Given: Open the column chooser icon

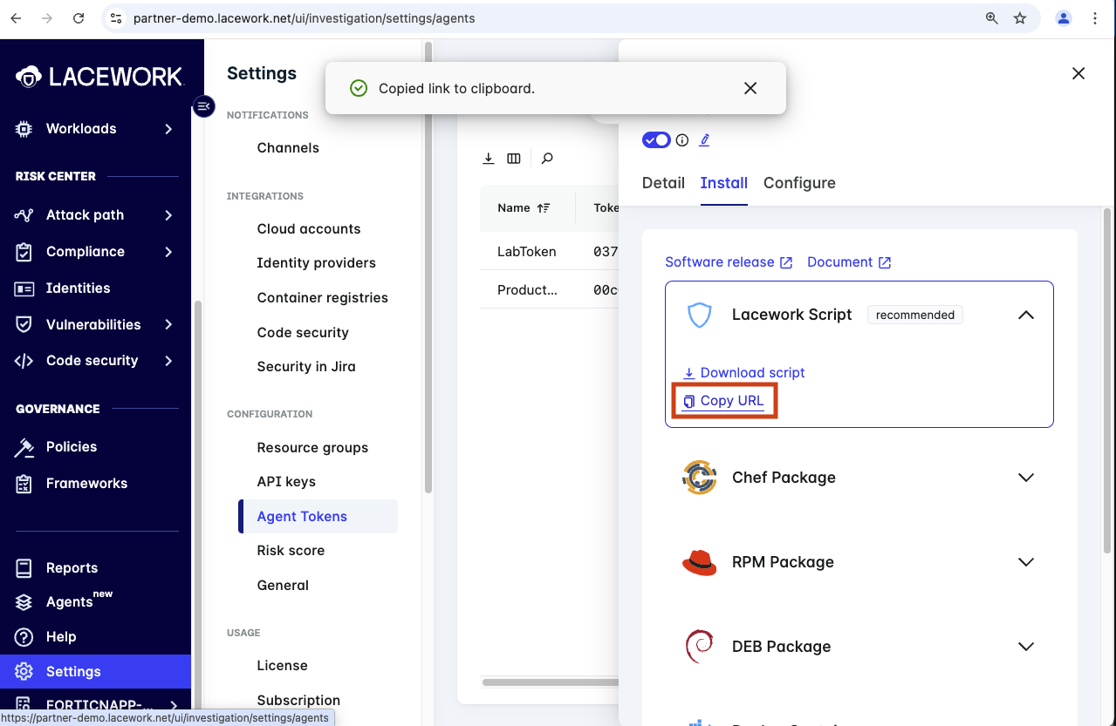Looking at the screenshot, I should click(514, 159).
